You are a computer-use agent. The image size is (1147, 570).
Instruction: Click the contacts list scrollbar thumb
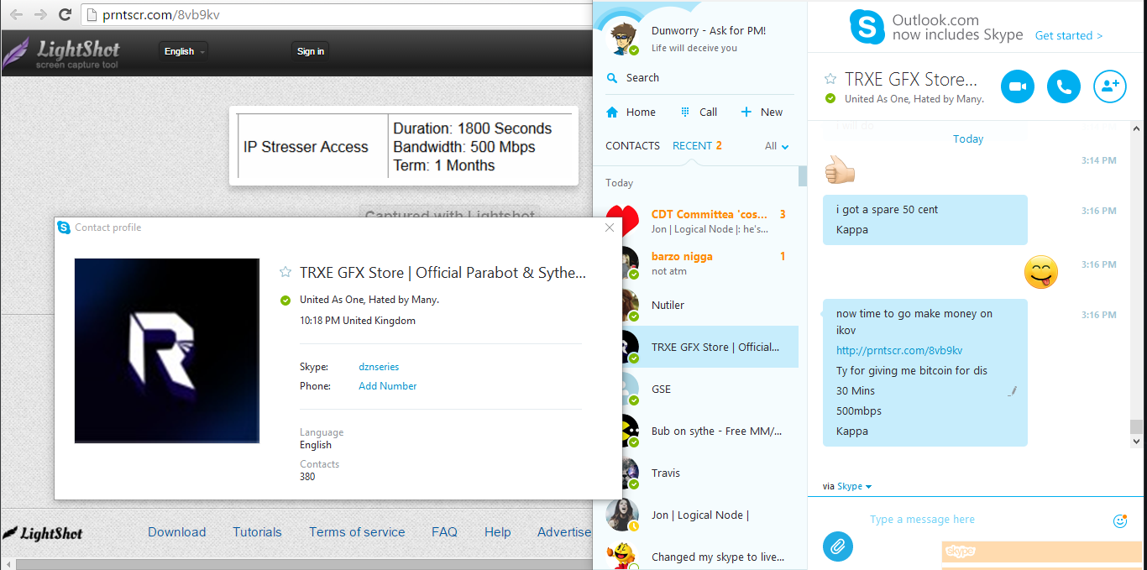tap(802, 175)
